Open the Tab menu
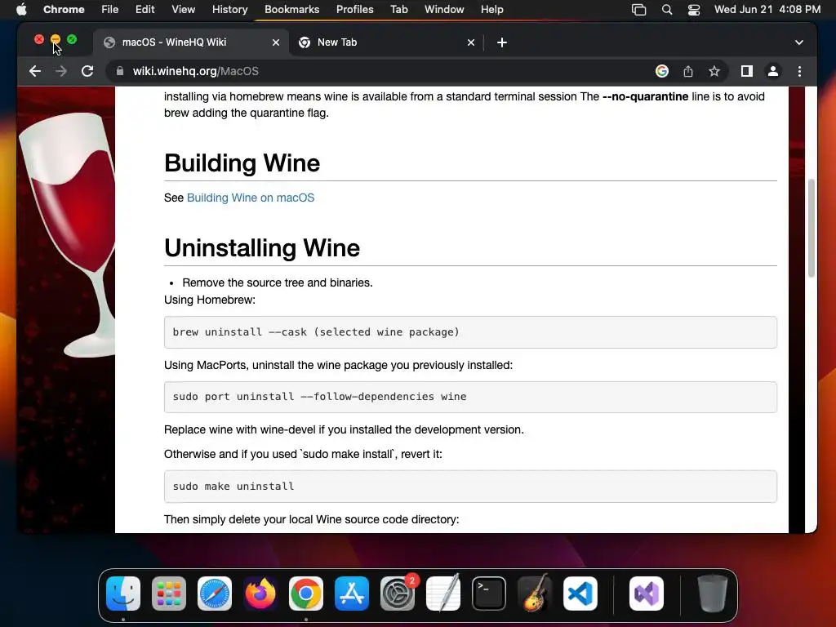 pos(398,9)
